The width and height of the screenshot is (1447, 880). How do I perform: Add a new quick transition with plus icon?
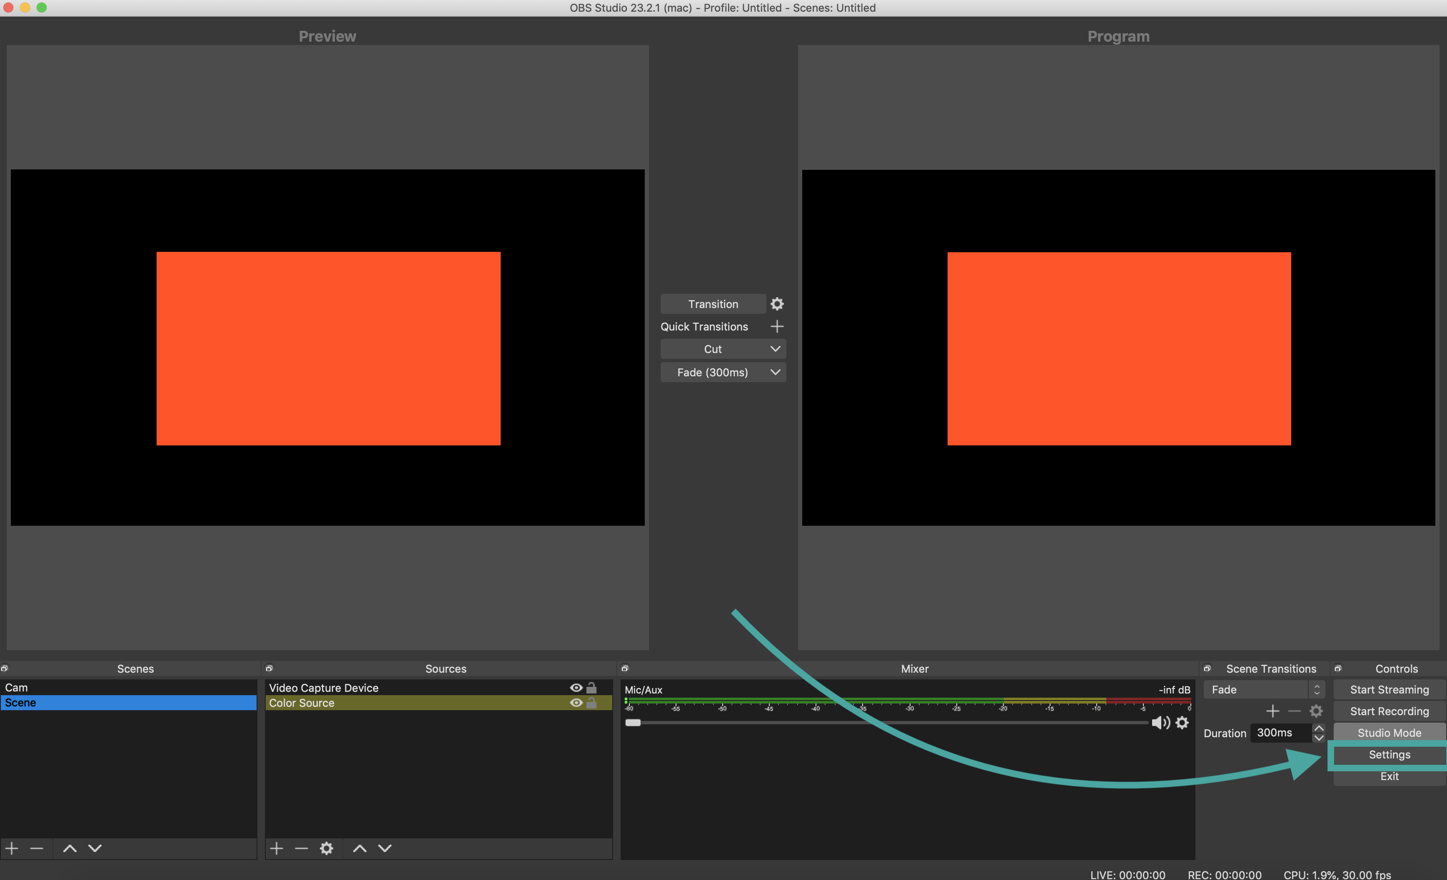click(x=776, y=326)
